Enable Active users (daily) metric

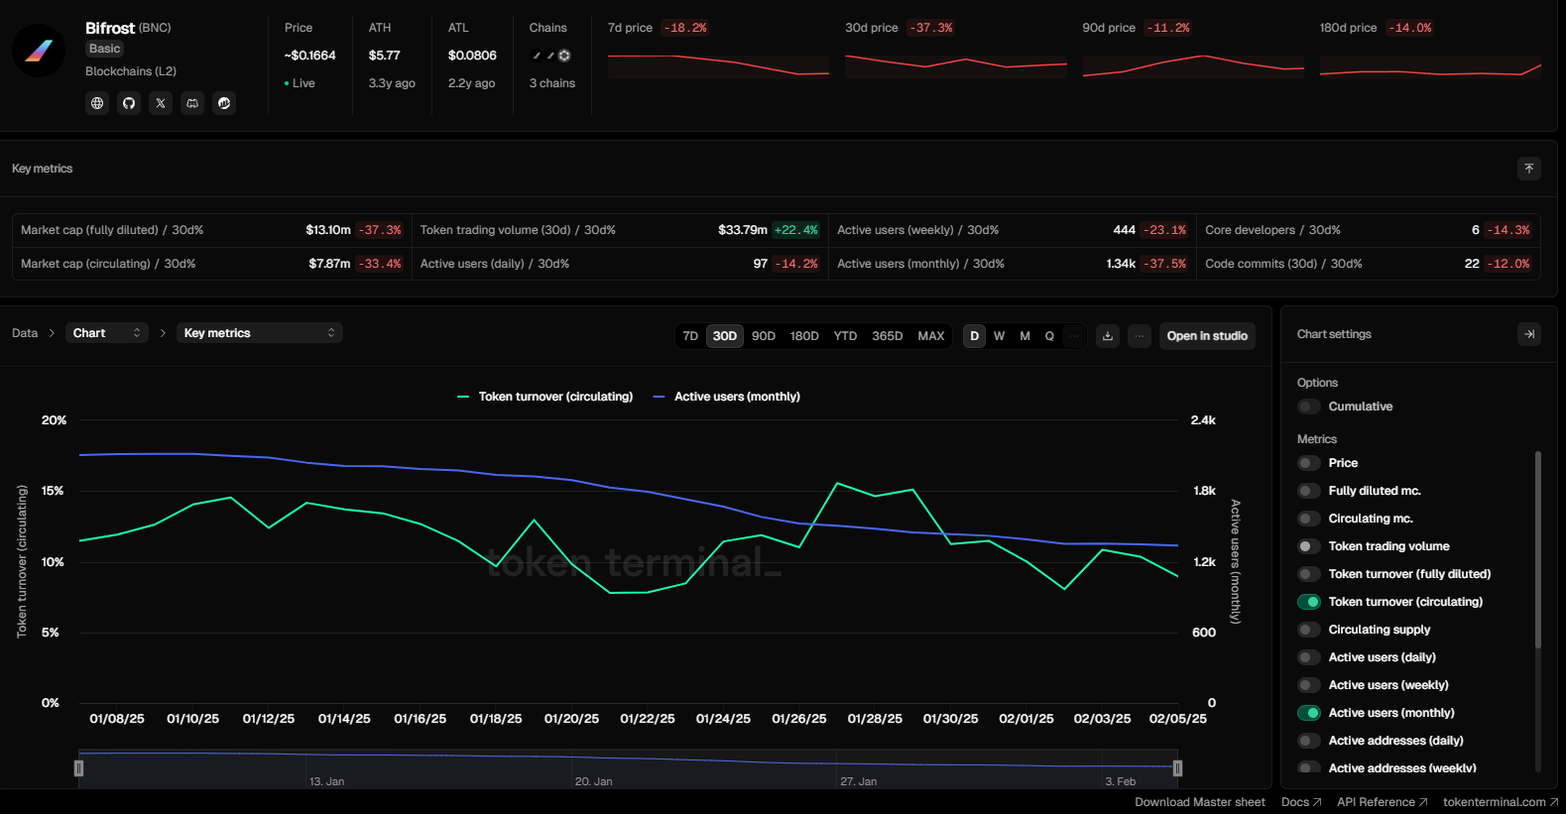click(1309, 657)
